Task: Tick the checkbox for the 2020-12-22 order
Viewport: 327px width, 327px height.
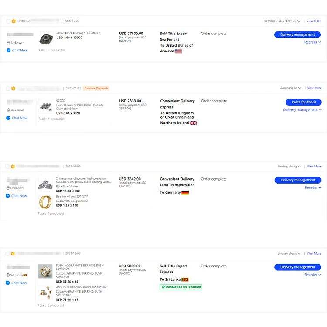Action: pos(8,21)
